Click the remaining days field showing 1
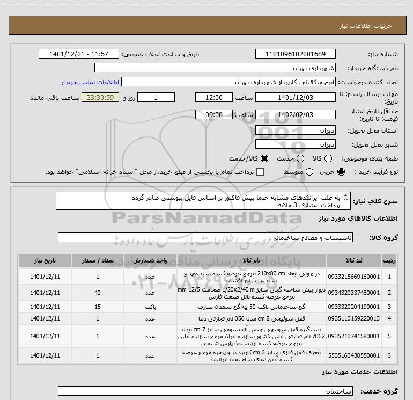Screen dimensions: 413x400 coord(156,98)
